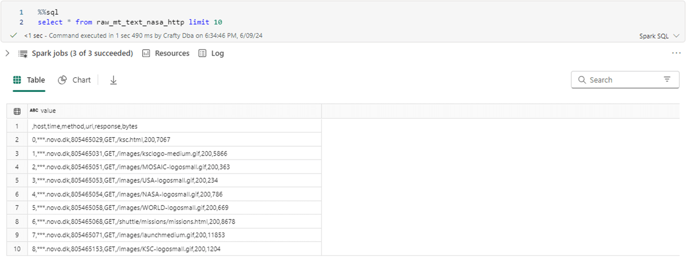Image resolution: width=686 pixels, height=257 pixels.
Task: Open the Log view
Action: click(211, 53)
